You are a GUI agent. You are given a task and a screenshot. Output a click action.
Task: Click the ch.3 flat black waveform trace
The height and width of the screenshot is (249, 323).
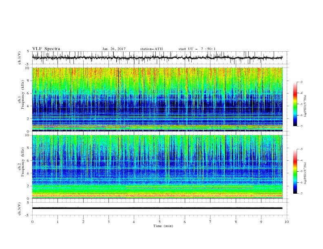click(157, 208)
